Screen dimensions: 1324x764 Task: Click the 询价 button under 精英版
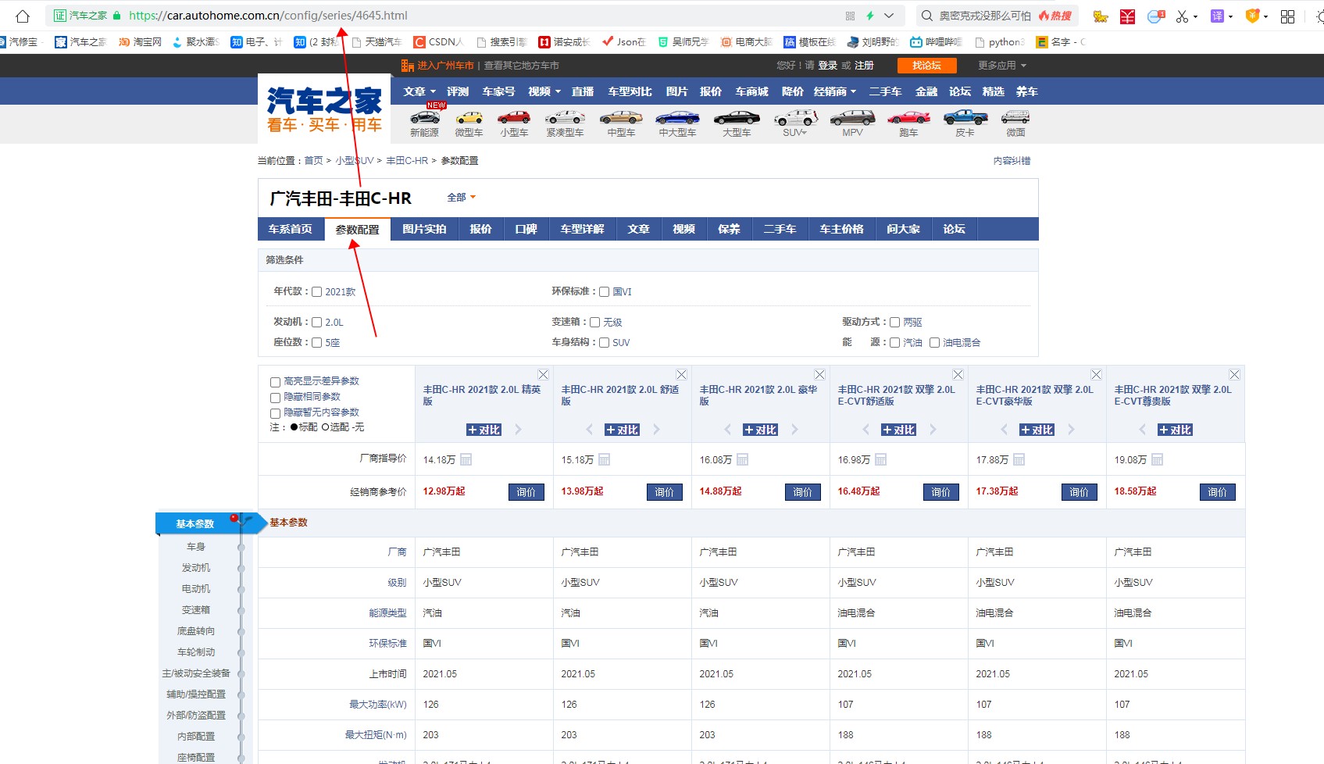[x=526, y=492]
